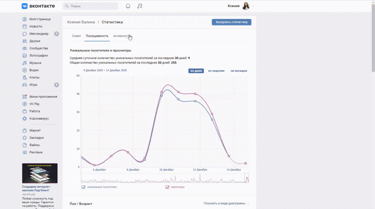Open Clips in the sidebar

point(34,77)
